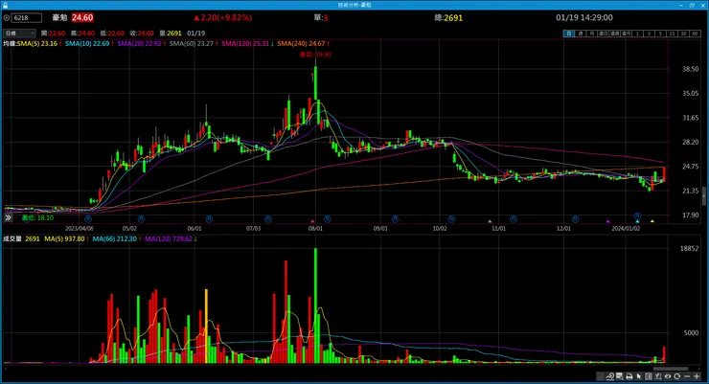Click the drawing line tool icon in bottom toolbar
709x384 pixels.
click(610, 376)
